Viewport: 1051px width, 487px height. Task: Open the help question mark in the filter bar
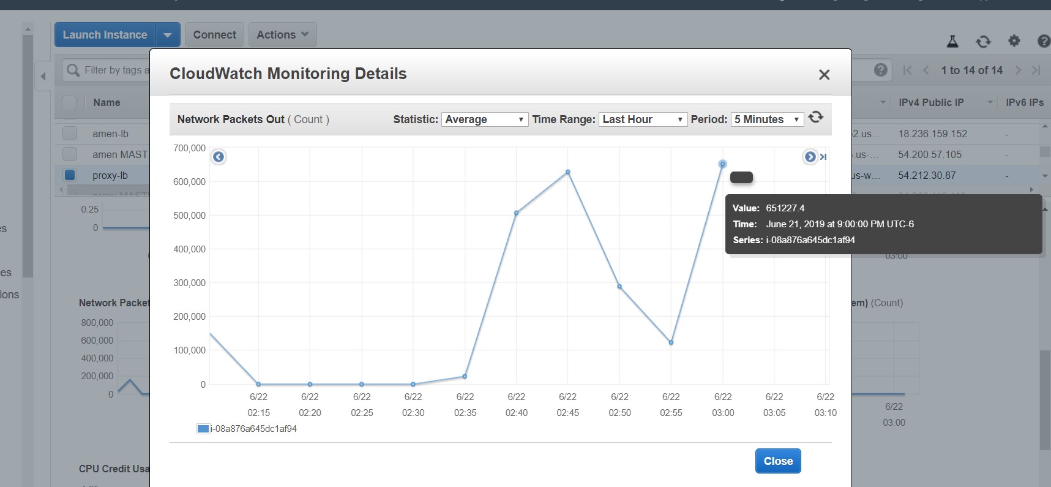coord(881,70)
